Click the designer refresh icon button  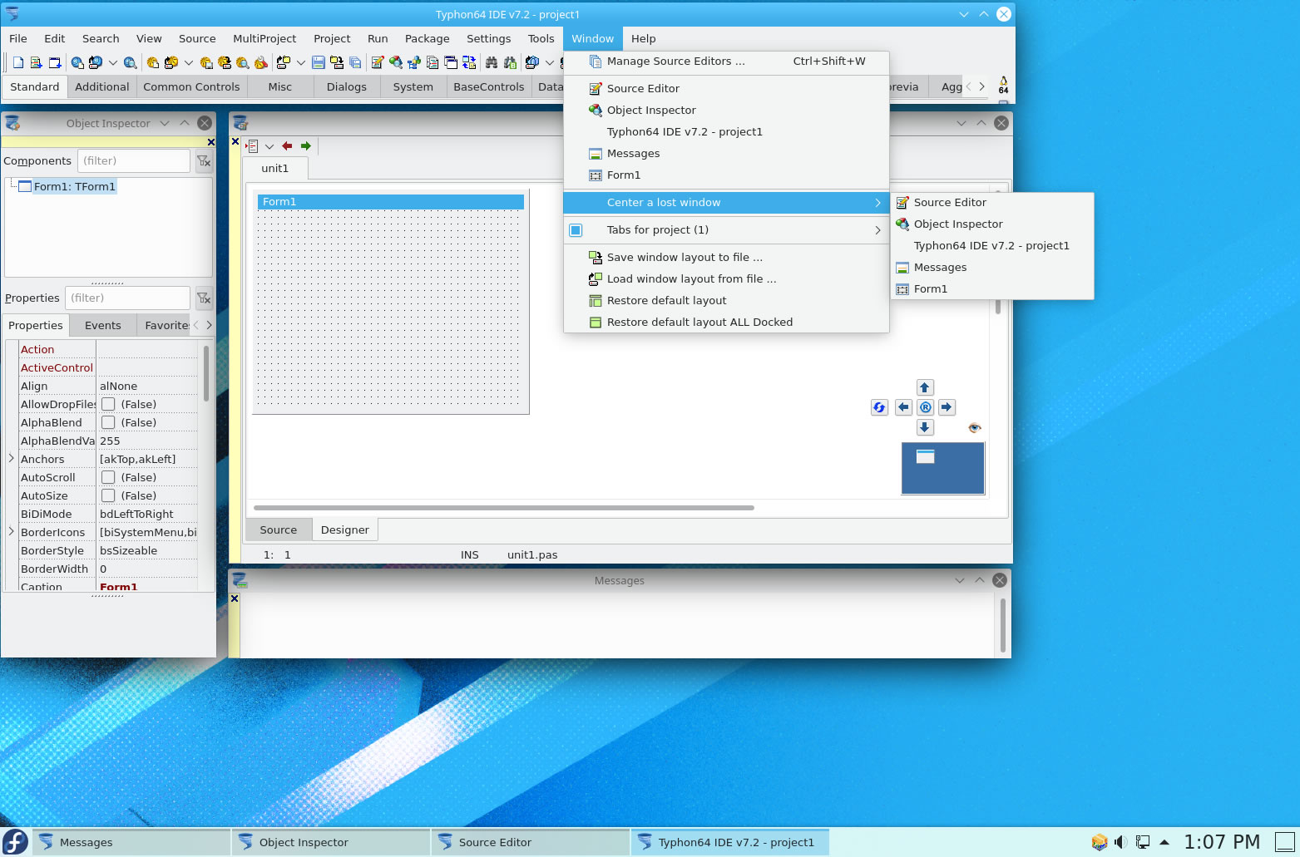coord(879,407)
